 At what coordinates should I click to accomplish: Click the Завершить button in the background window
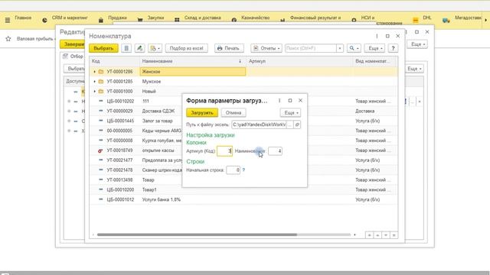pyautogui.click(x=72, y=44)
